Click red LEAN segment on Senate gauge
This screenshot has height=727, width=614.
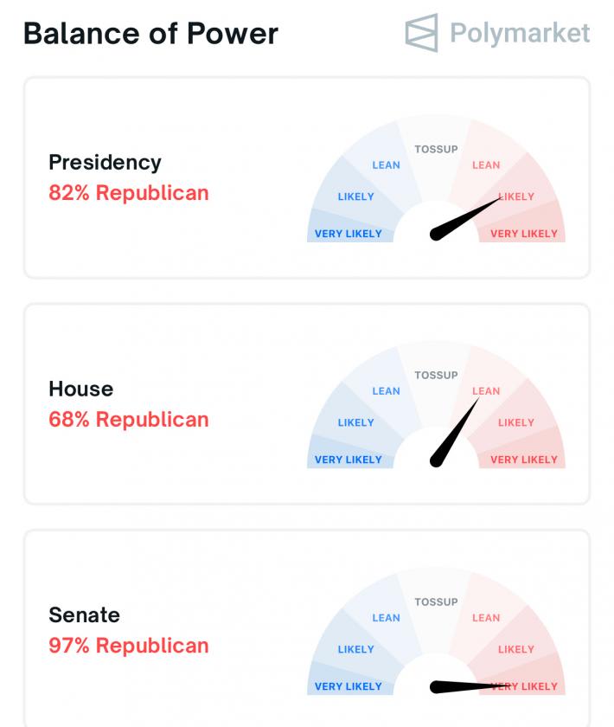[486, 618]
